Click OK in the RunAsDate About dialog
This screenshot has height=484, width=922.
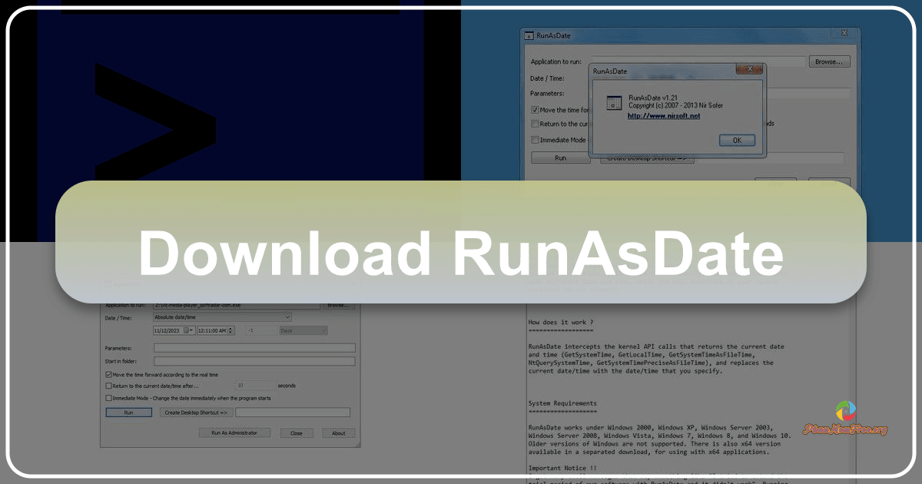click(x=737, y=141)
